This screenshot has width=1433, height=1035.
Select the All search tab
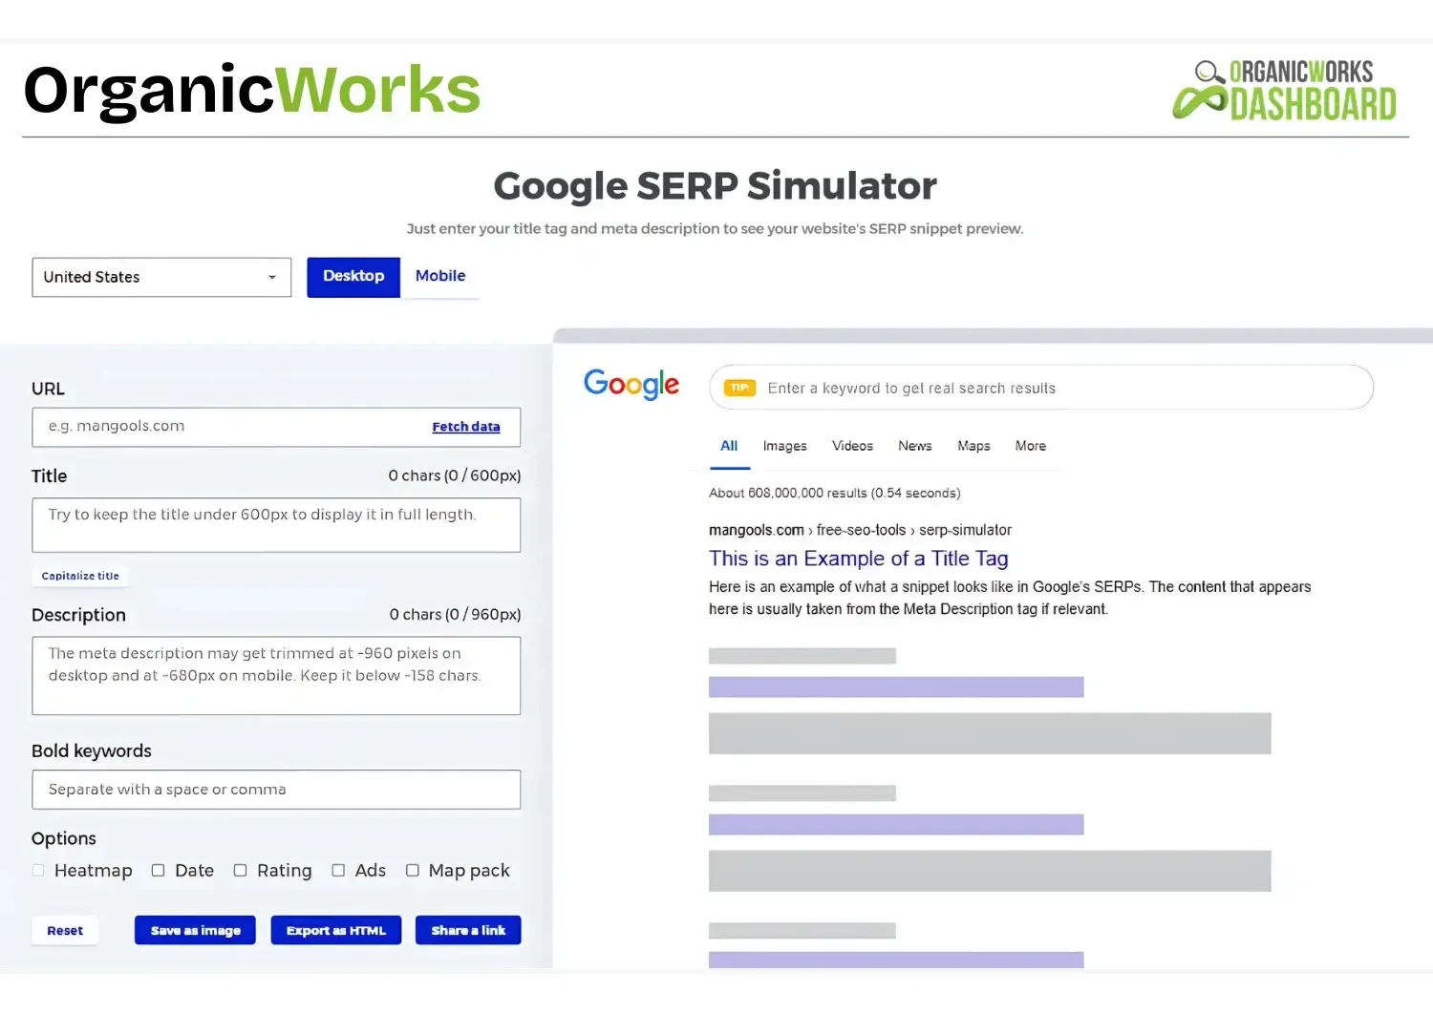[x=729, y=446]
